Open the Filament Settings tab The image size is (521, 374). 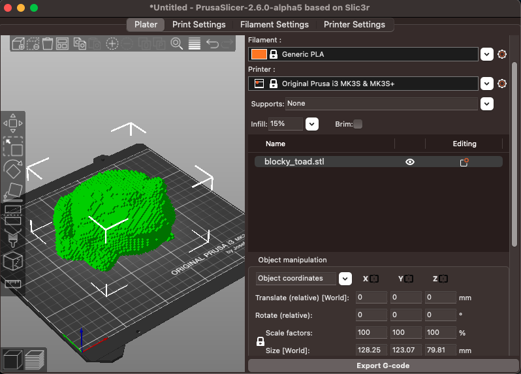click(x=274, y=25)
